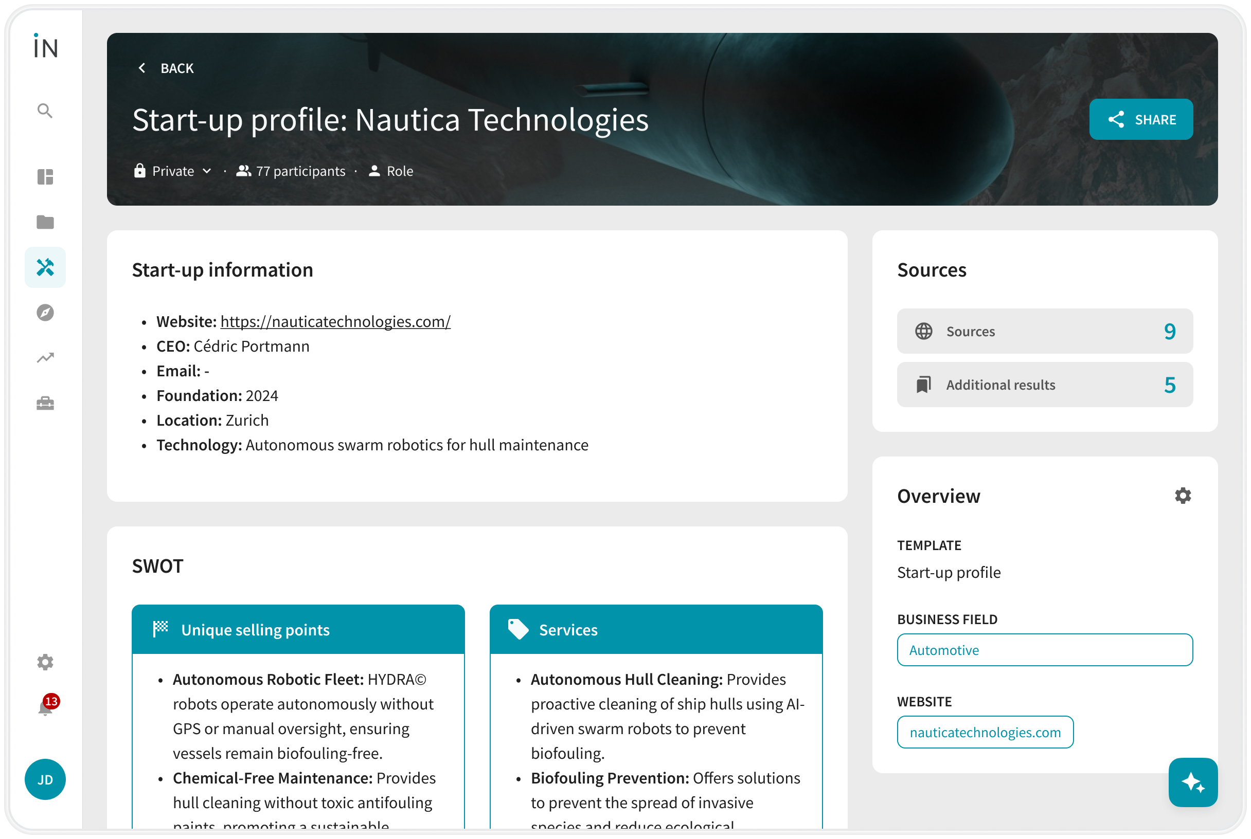
Task: Open the AI sparkle assistant button
Action: tap(1193, 782)
